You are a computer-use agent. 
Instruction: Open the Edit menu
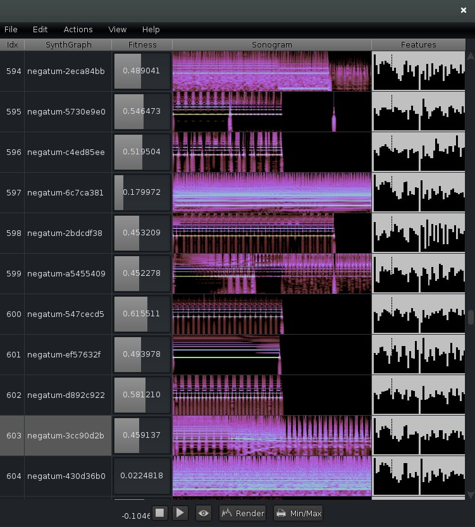click(40, 30)
